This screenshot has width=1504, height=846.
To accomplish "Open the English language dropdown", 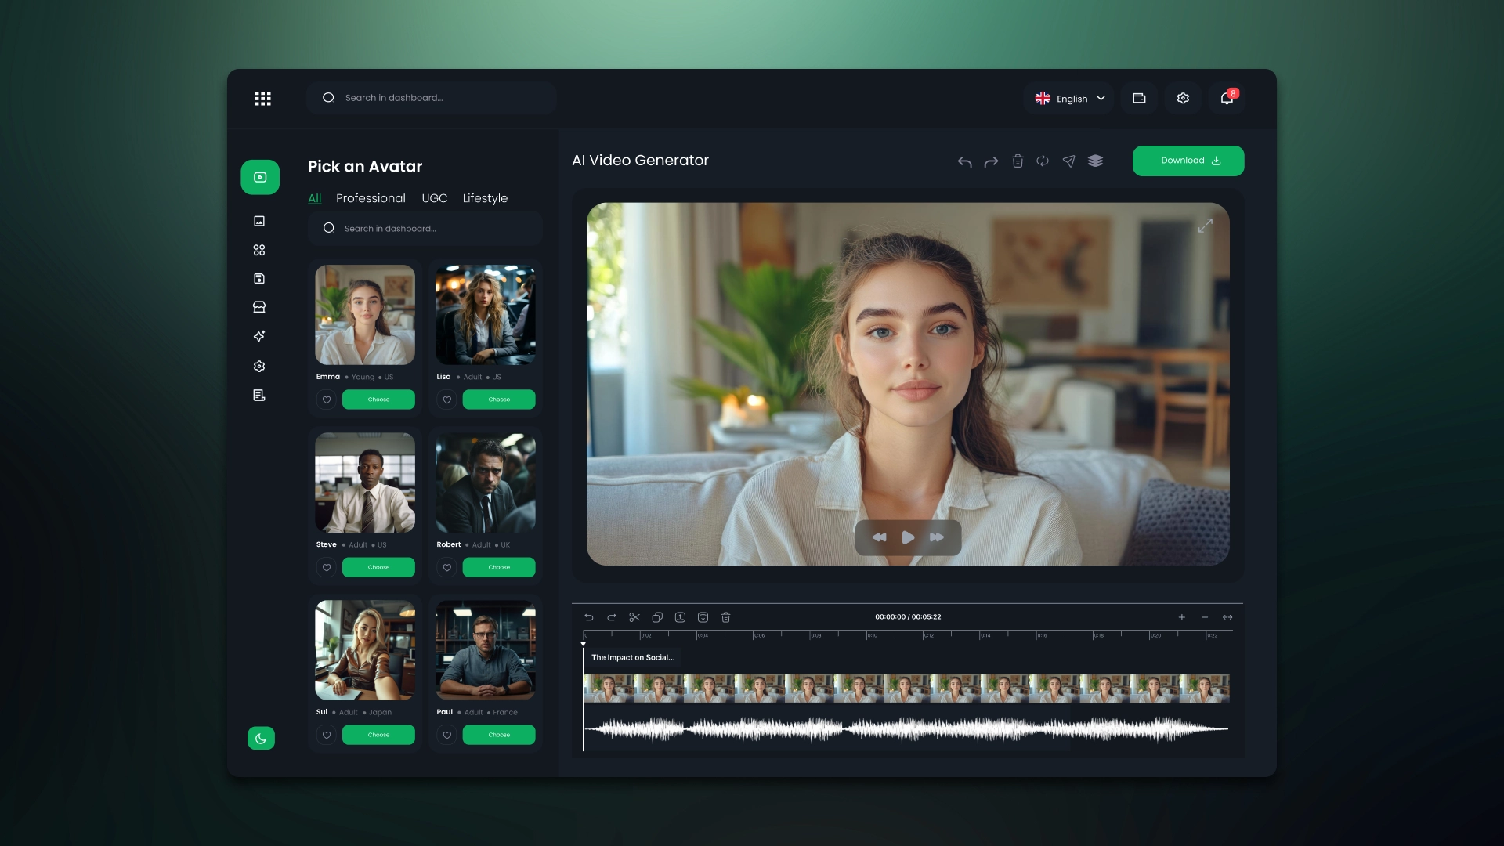I will (x=1069, y=99).
